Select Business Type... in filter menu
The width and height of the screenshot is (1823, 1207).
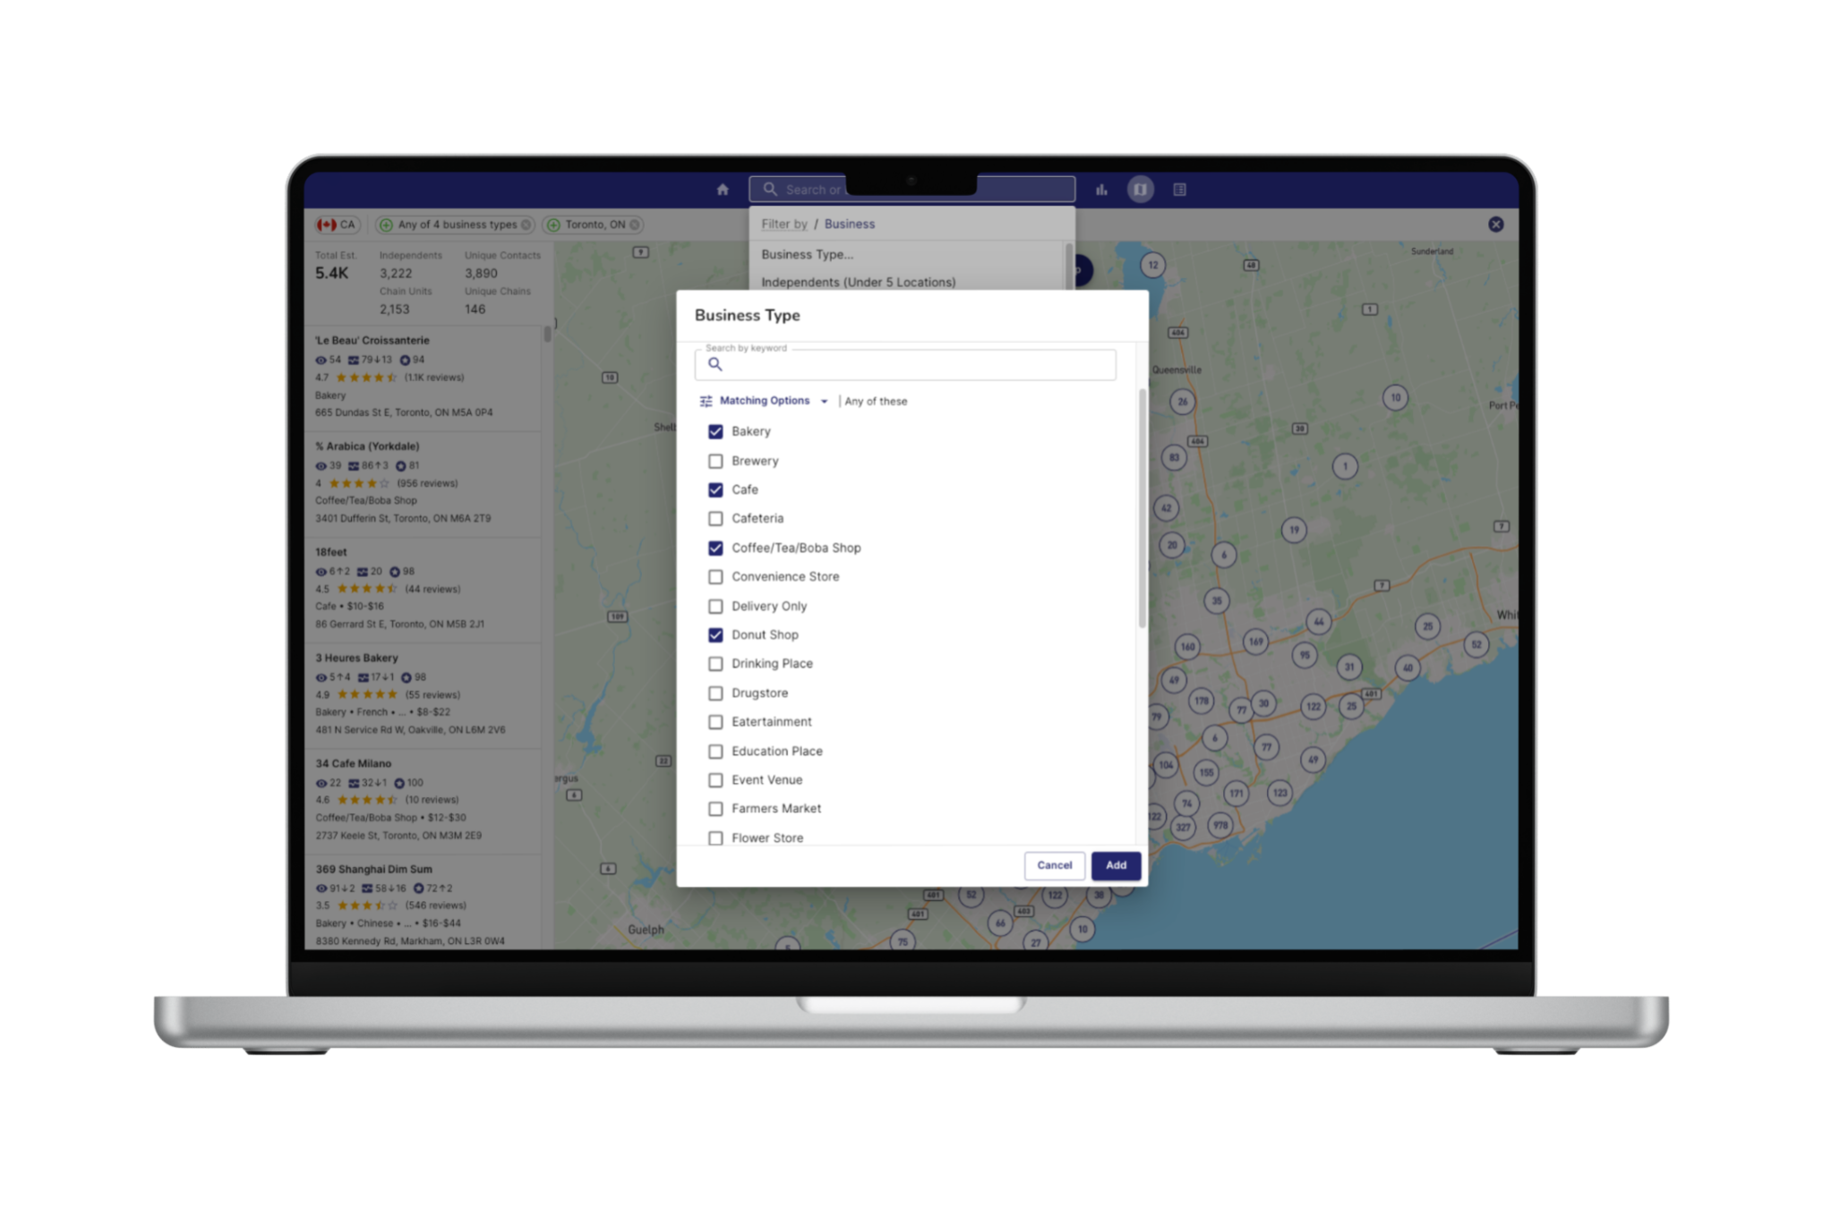point(807,254)
